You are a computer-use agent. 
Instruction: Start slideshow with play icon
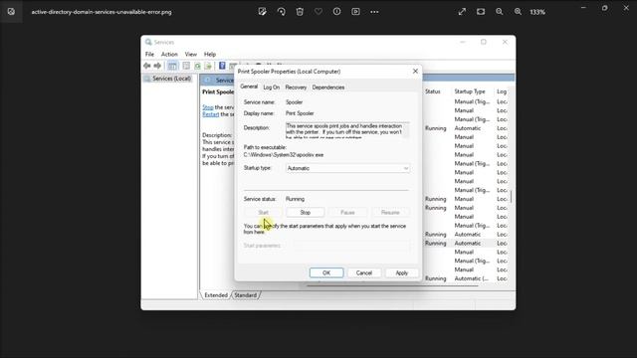point(355,12)
